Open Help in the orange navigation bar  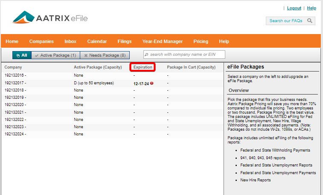click(224, 41)
